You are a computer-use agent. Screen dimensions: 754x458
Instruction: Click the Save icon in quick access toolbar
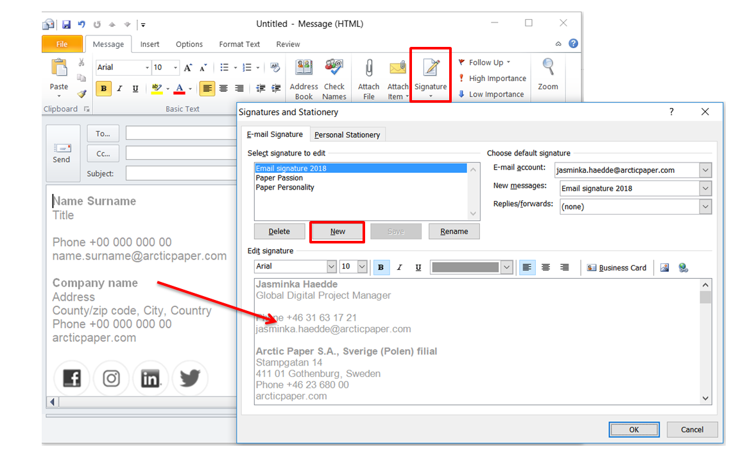[66, 24]
